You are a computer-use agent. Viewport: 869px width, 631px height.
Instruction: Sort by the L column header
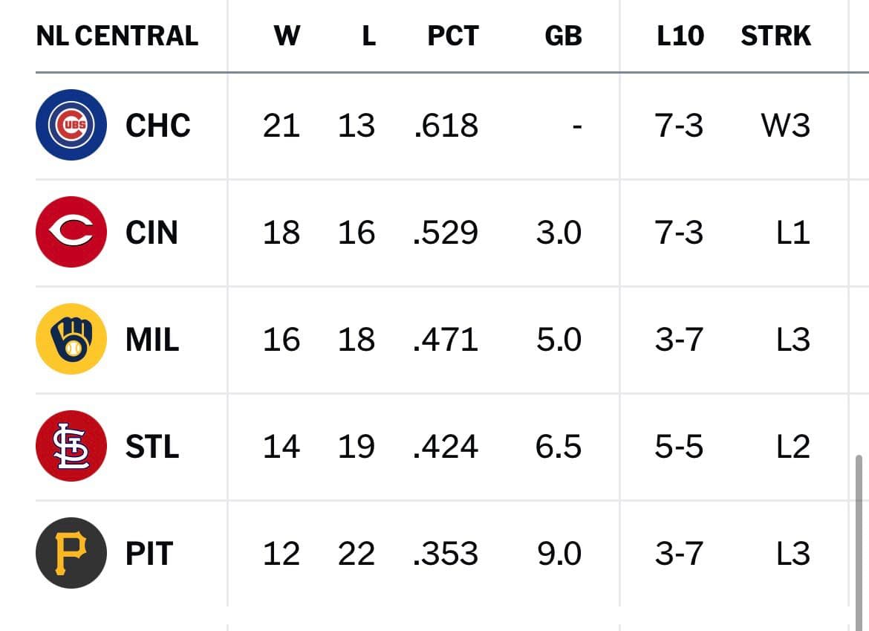coord(368,36)
